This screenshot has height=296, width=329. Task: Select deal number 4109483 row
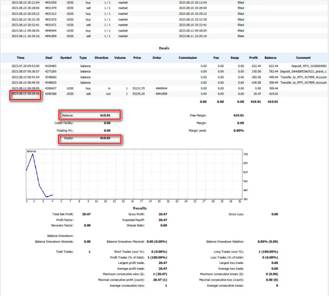click(x=50, y=66)
